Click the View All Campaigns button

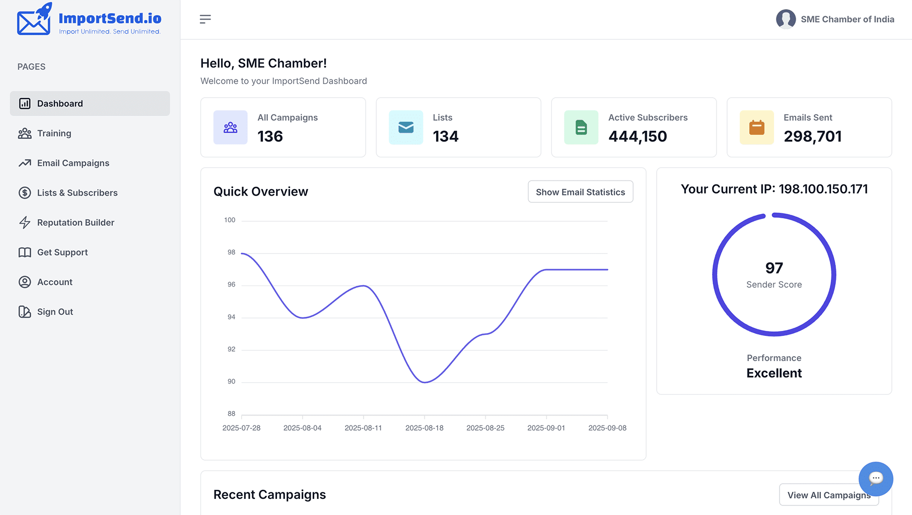pos(829,495)
